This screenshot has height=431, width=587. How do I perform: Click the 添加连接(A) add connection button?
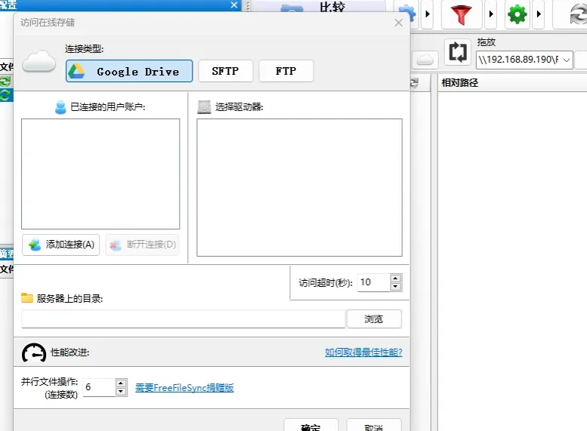pos(60,245)
